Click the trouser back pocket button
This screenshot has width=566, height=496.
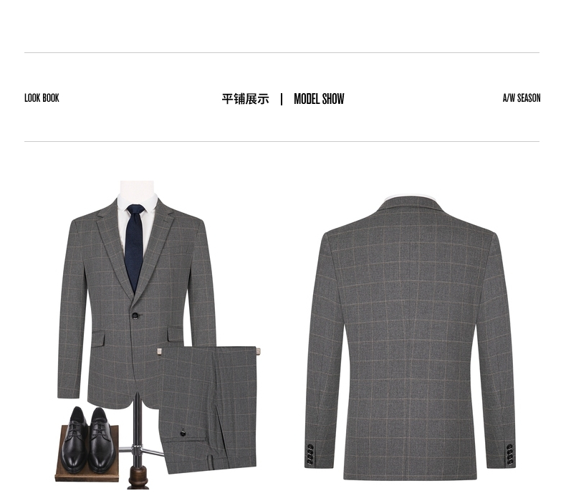(183, 433)
